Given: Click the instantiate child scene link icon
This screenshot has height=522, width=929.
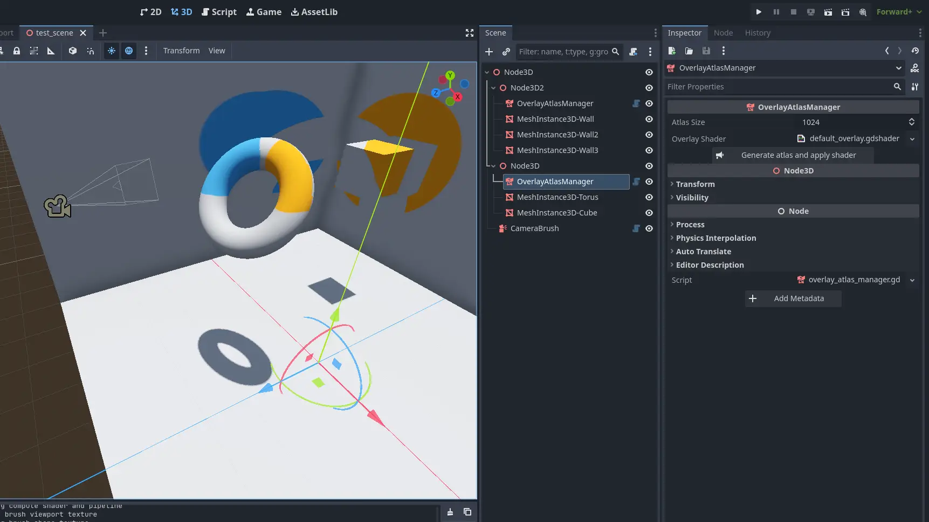Looking at the screenshot, I should 506,52.
